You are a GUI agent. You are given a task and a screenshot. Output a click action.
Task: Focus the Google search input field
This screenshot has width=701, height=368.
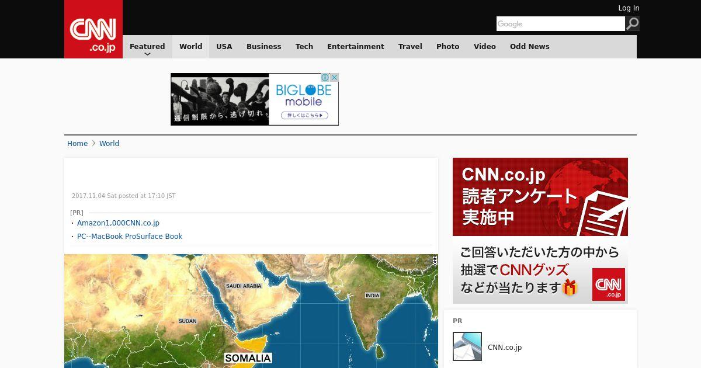tap(561, 23)
